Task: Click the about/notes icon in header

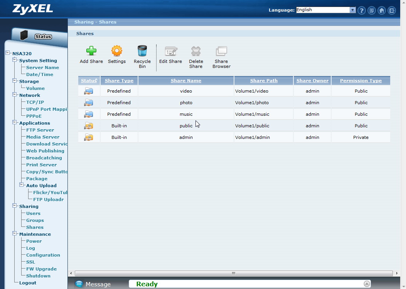Action: tap(372, 11)
